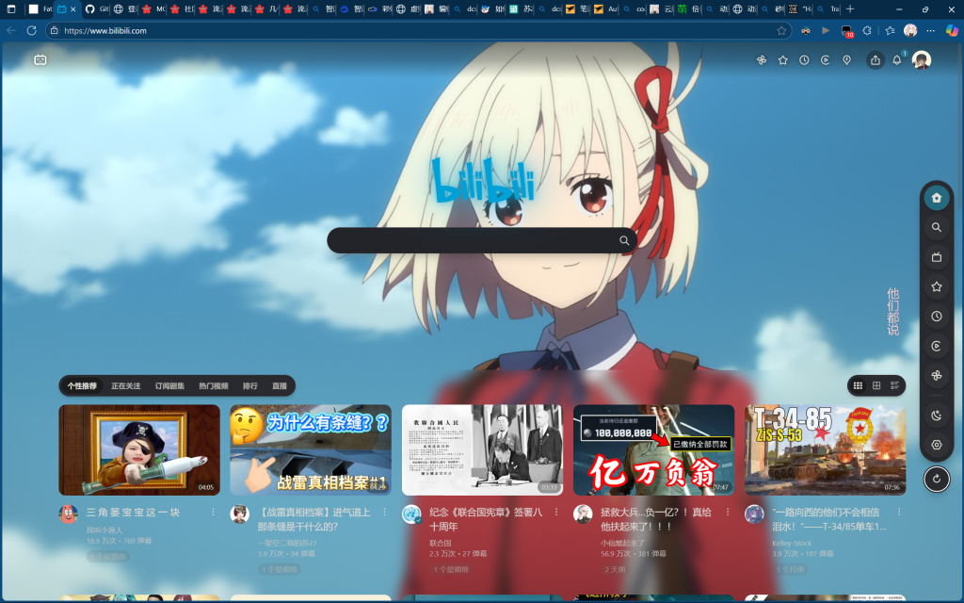Open the pinwheel icon in the top header
Image resolution: width=964 pixels, height=603 pixels.
click(x=761, y=60)
